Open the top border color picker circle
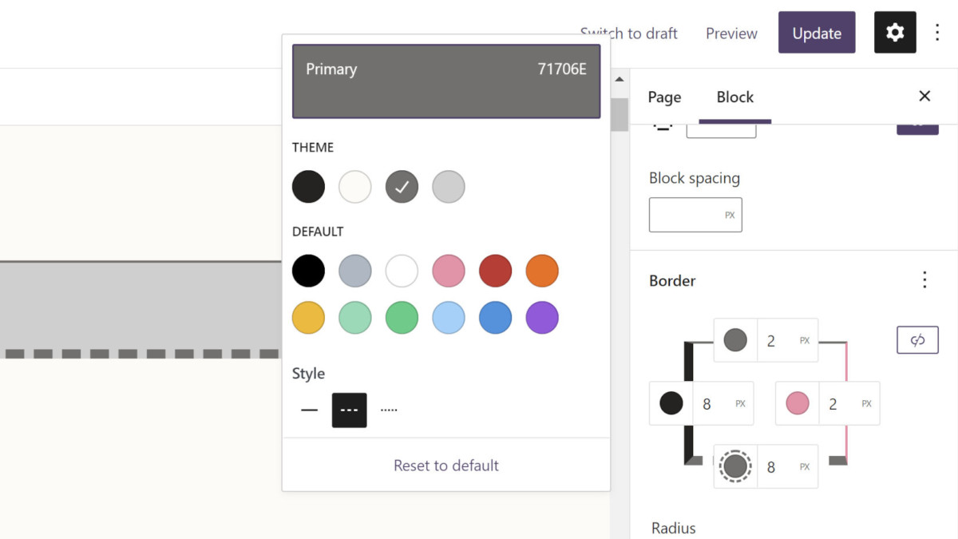 click(x=734, y=339)
